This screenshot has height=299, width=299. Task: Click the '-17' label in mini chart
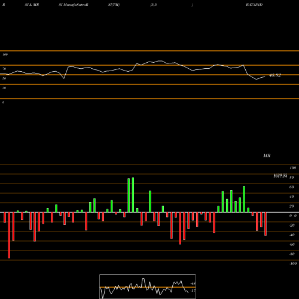[x=193, y=291]
